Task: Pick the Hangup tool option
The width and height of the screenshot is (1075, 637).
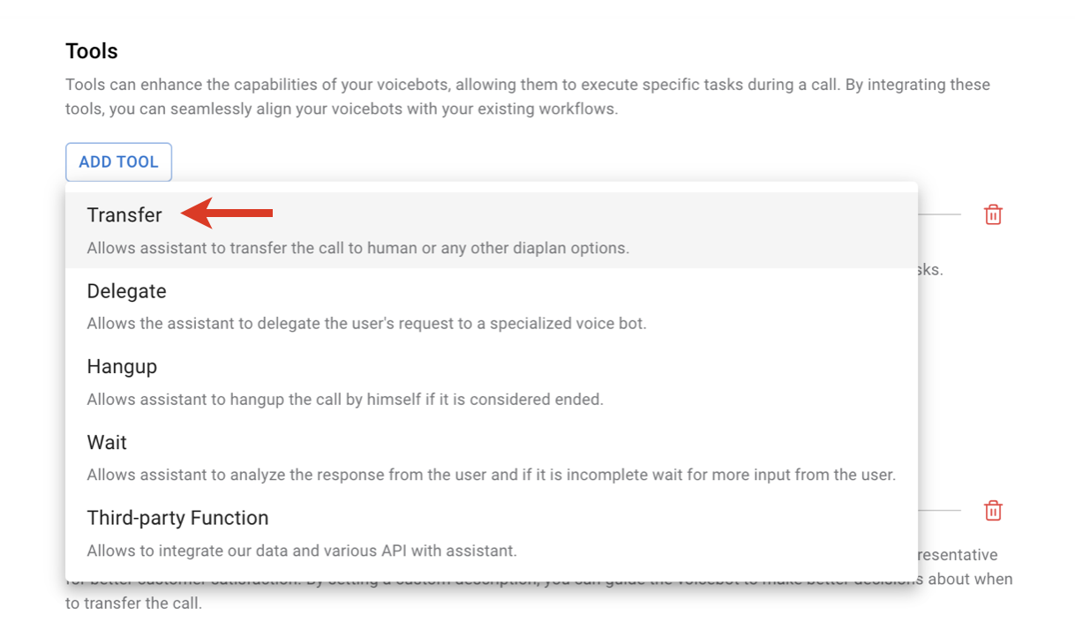Action: tap(122, 367)
